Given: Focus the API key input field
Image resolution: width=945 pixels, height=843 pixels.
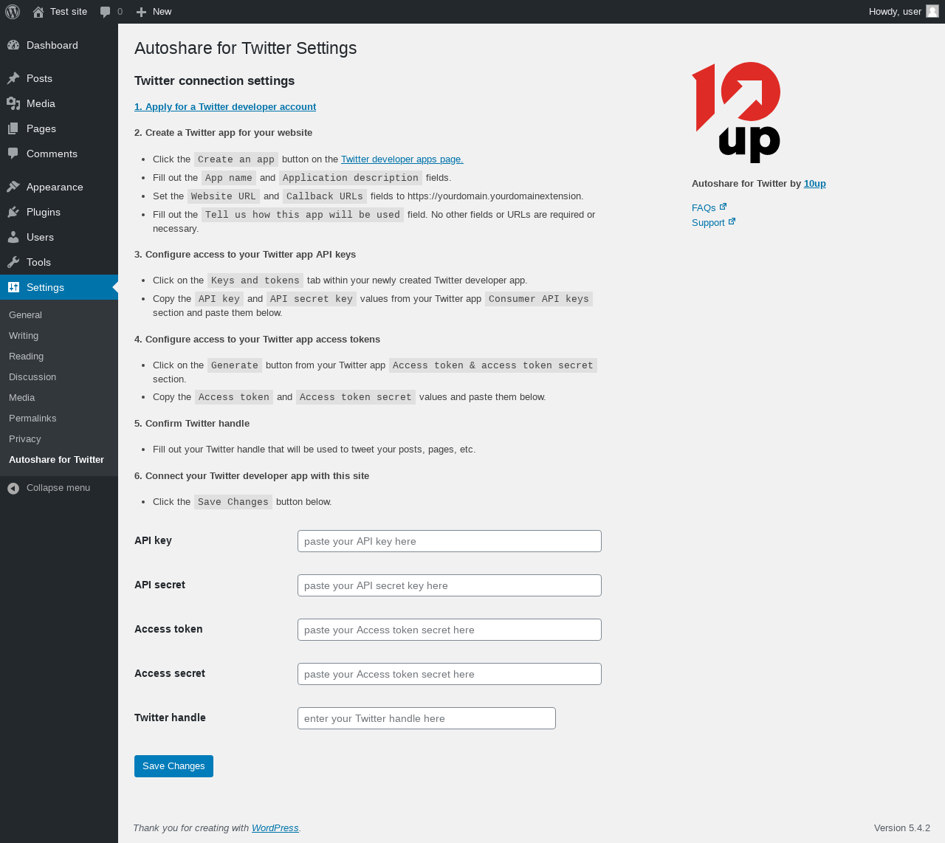Looking at the screenshot, I should click(x=450, y=541).
